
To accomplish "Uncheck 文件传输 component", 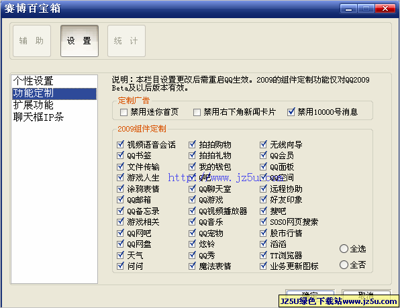I will coord(120,166).
